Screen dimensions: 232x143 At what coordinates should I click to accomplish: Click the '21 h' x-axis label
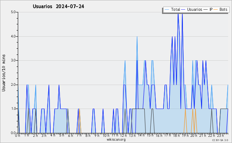(x=203, y=136)
